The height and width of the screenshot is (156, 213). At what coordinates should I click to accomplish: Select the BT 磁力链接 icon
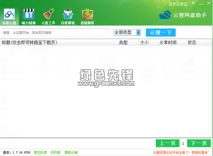(x=29, y=14)
